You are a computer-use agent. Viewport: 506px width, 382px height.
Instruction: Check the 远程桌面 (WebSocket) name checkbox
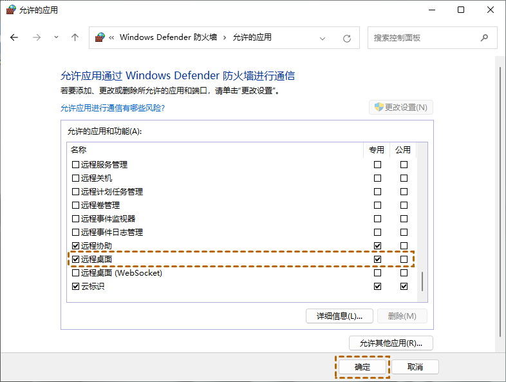[75, 273]
